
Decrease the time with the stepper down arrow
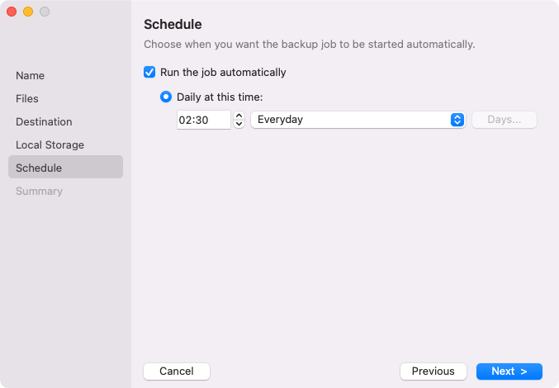pos(239,124)
